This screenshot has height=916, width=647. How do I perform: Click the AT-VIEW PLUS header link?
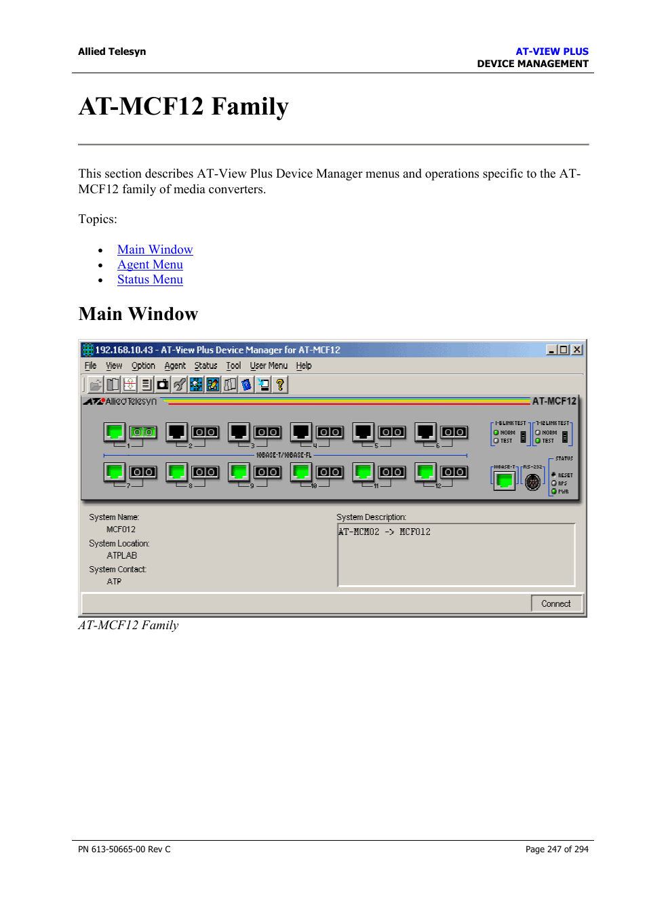tap(552, 52)
